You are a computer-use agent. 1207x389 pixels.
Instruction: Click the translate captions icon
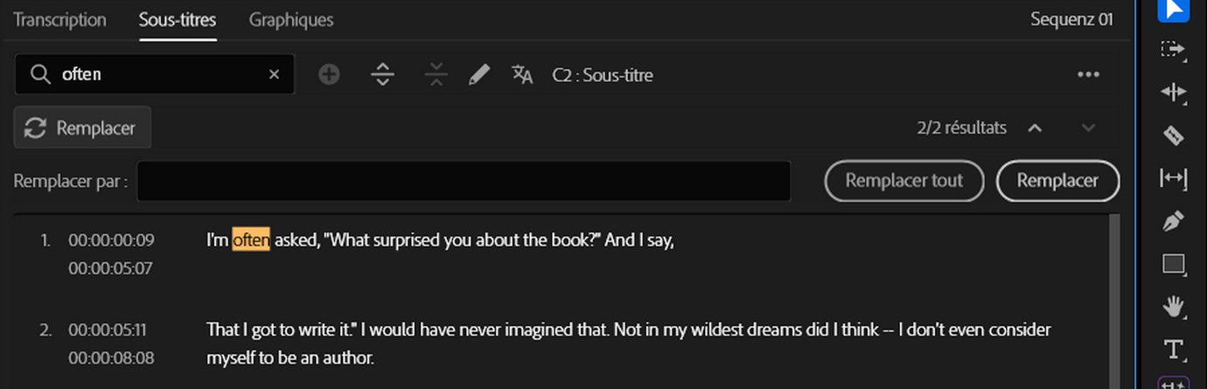pyautogui.click(x=522, y=75)
